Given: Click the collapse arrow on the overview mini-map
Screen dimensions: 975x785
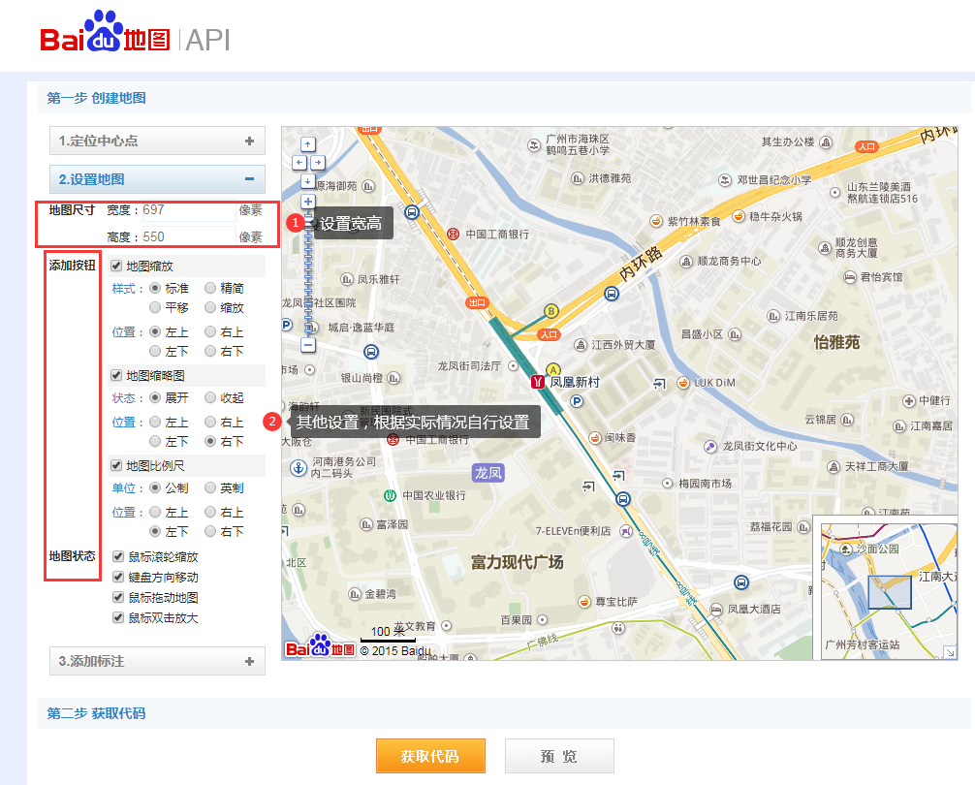Looking at the screenshot, I should pyautogui.click(x=951, y=650).
